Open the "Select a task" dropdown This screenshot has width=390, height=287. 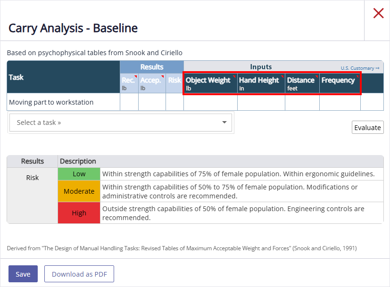[121, 123]
